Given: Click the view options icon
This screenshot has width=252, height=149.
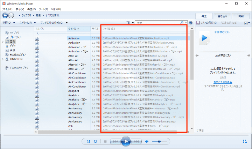Looking at the screenshot, I should (x=128, y=23).
